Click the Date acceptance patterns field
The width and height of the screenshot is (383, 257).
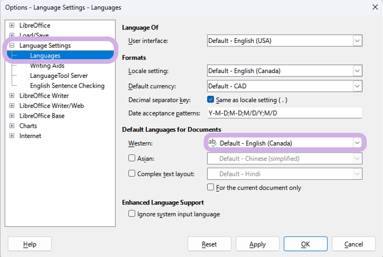284,113
